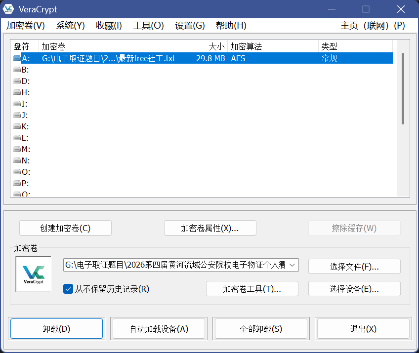Click 加密卷工具(T)... button
The width and height of the screenshot is (419, 353).
(252, 289)
